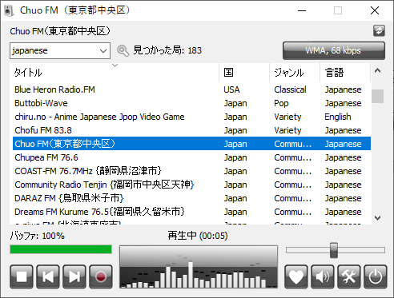Click the scrollbar up arrow
The height and width of the screenshot is (298, 394).
377,70
